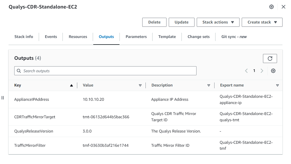Open stack panel settings gear icon
Viewport: 291px width, 164px height.
[271, 7]
